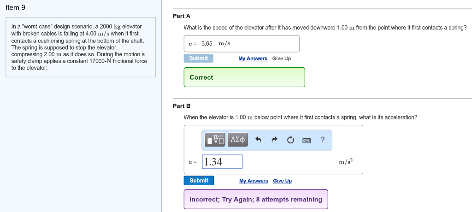Reset the Part B answer box
This screenshot has height=212, width=472.
click(x=290, y=140)
